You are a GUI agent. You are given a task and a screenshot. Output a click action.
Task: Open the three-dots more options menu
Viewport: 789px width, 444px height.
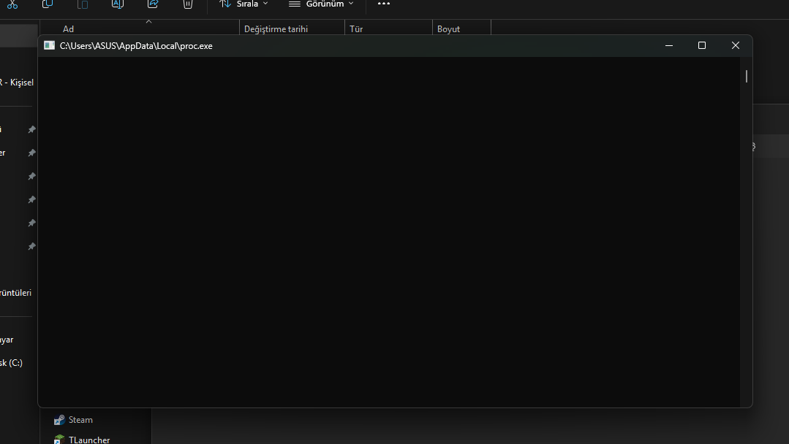383,4
